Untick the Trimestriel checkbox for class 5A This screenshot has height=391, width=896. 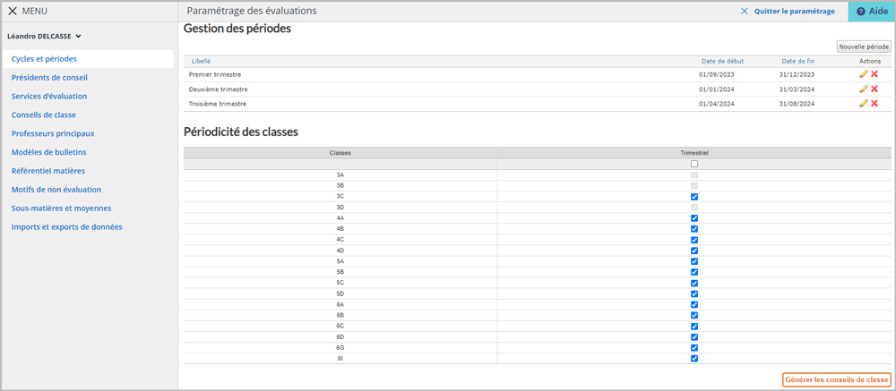click(x=694, y=261)
